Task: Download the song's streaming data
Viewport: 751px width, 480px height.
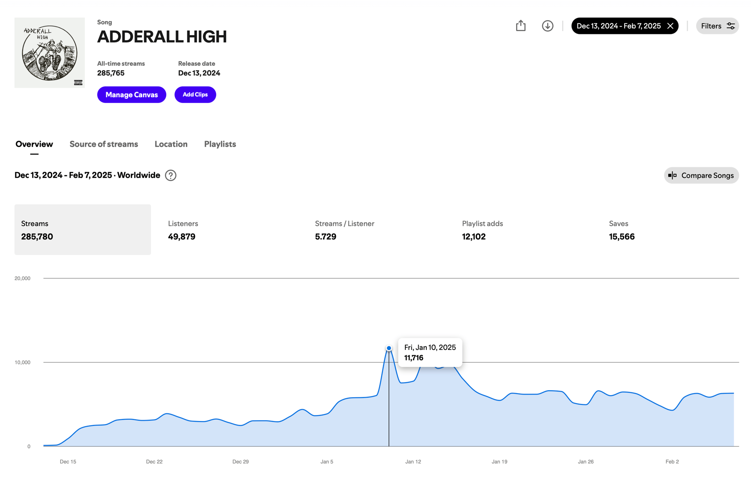Action: [547, 25]
